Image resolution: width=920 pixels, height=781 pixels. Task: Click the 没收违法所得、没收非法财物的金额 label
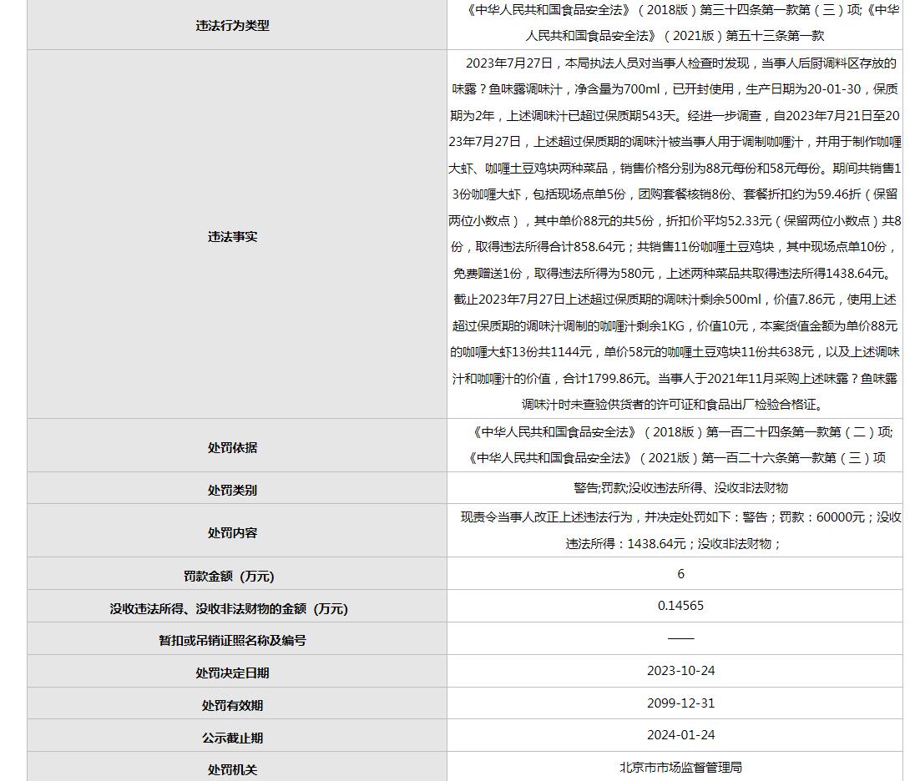click(229, 608)
